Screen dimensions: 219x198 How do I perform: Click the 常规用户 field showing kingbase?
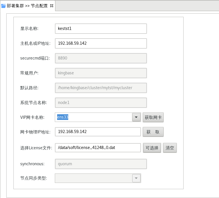(101, 73)
